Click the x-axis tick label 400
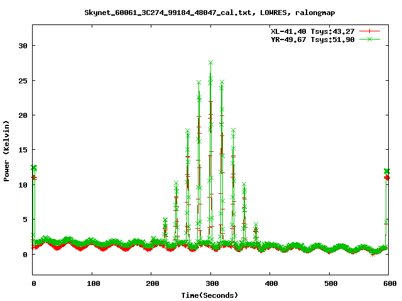 271,283
